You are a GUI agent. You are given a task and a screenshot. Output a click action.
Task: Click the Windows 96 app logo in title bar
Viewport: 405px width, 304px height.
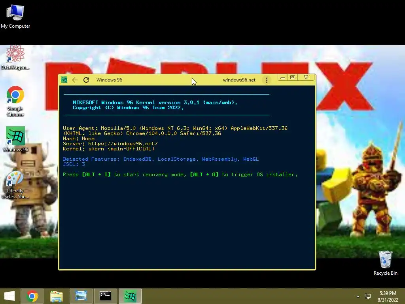tap(64, 80)
